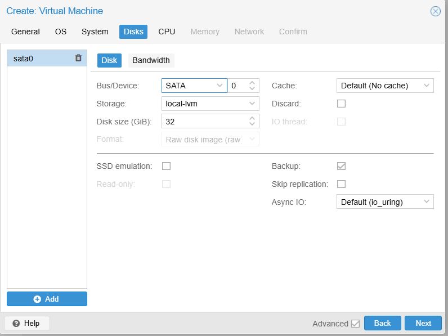Click the Disk size input field

(x=204, y=122)
